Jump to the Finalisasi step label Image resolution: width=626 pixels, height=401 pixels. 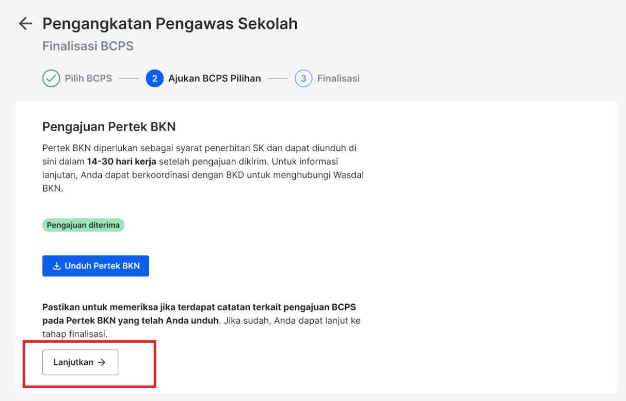coord(339,79)
